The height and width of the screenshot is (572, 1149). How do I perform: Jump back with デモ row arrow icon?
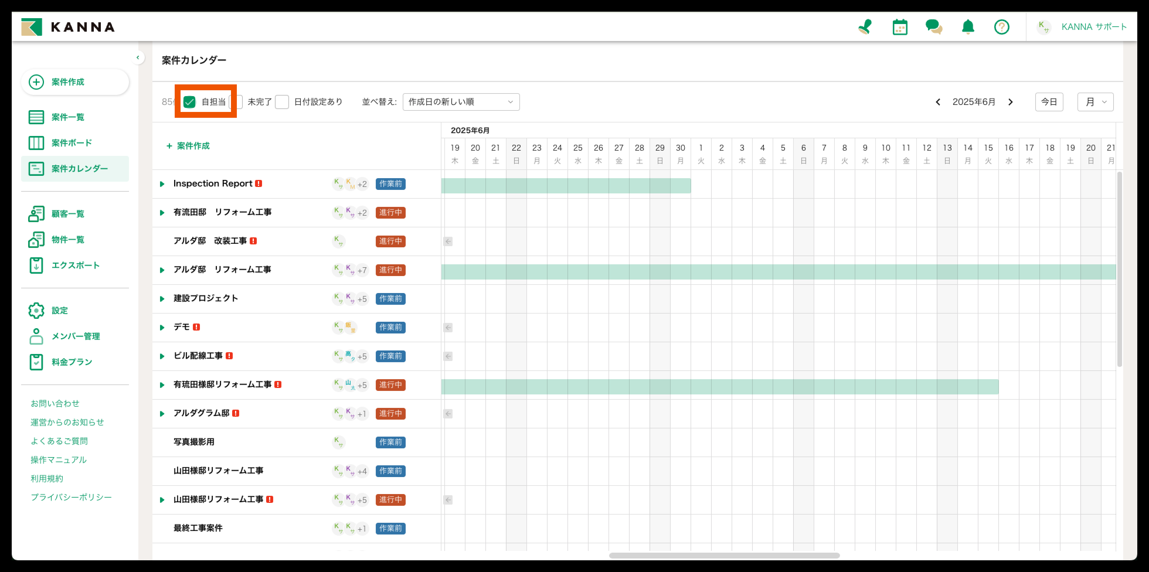pos(448,327)
